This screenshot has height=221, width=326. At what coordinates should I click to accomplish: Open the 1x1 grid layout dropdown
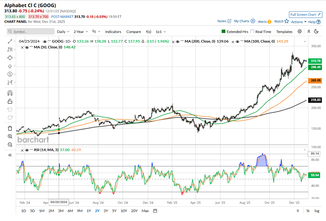click(161, 31)
